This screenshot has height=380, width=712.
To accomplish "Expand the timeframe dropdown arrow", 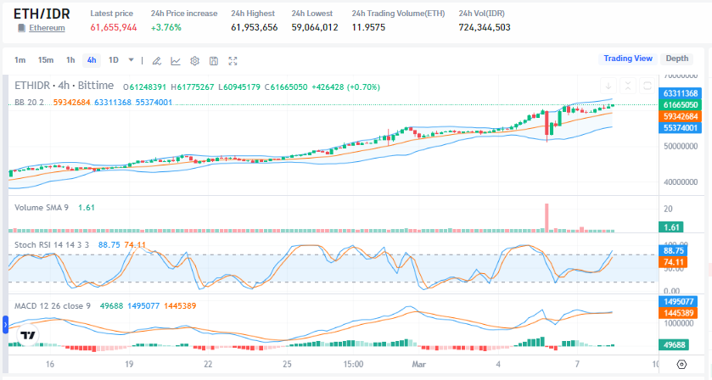I will (x=131, y=60).
